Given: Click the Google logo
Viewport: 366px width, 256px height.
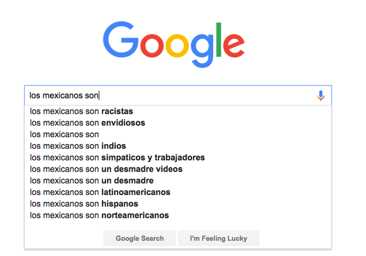Looking at the screenshot, I should (x=174, y=45).
